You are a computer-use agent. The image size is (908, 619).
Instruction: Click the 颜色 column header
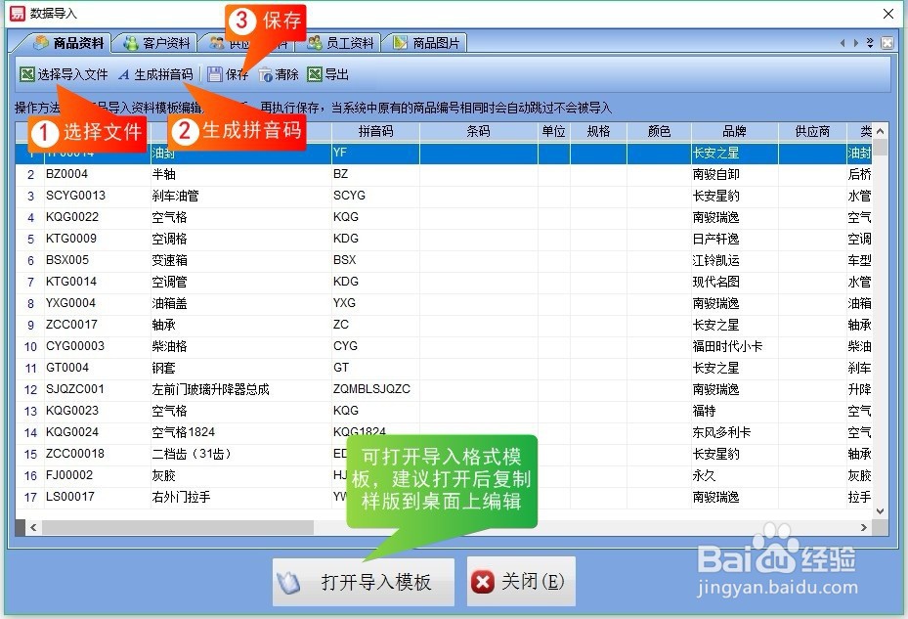pyautogui.click(x=659, y=132)
